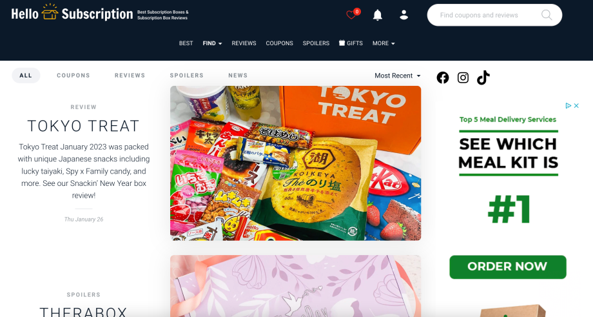The height and width of the screenshot is (317, 593).
Task: Open the Most Recent sort dropdown
Action: [398, 76]
